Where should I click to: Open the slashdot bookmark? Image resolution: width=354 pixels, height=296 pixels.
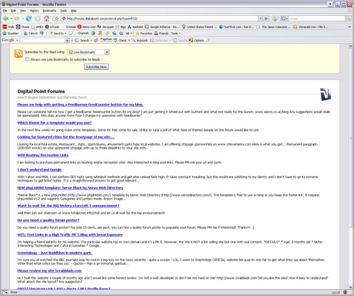(x=135, y=27)
